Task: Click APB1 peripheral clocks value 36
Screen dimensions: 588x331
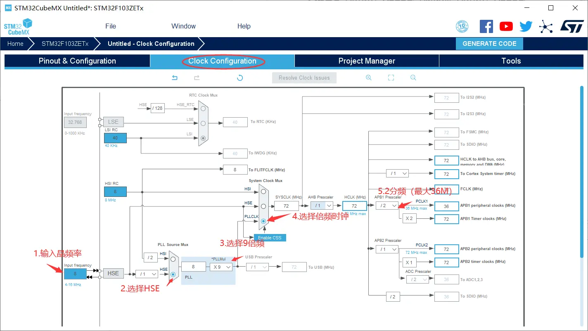Action: [446, 206]
